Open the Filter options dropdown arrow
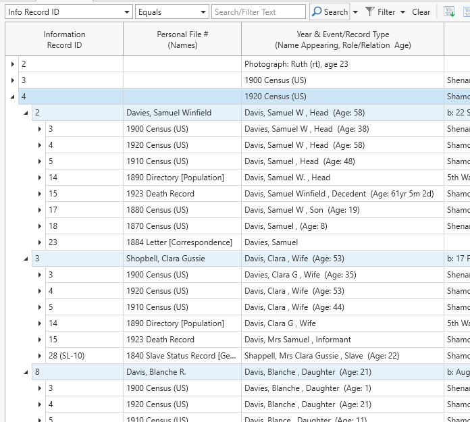The image size is (470, 422). coord(403,12)
